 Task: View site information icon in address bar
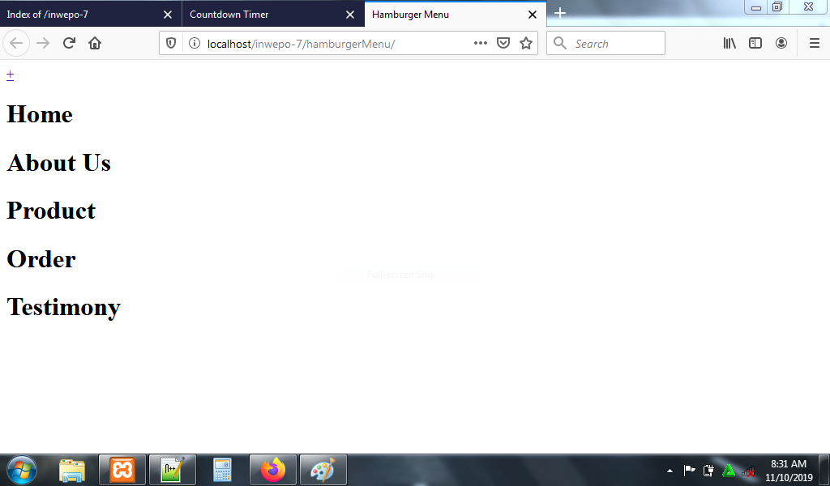[195, 44]
